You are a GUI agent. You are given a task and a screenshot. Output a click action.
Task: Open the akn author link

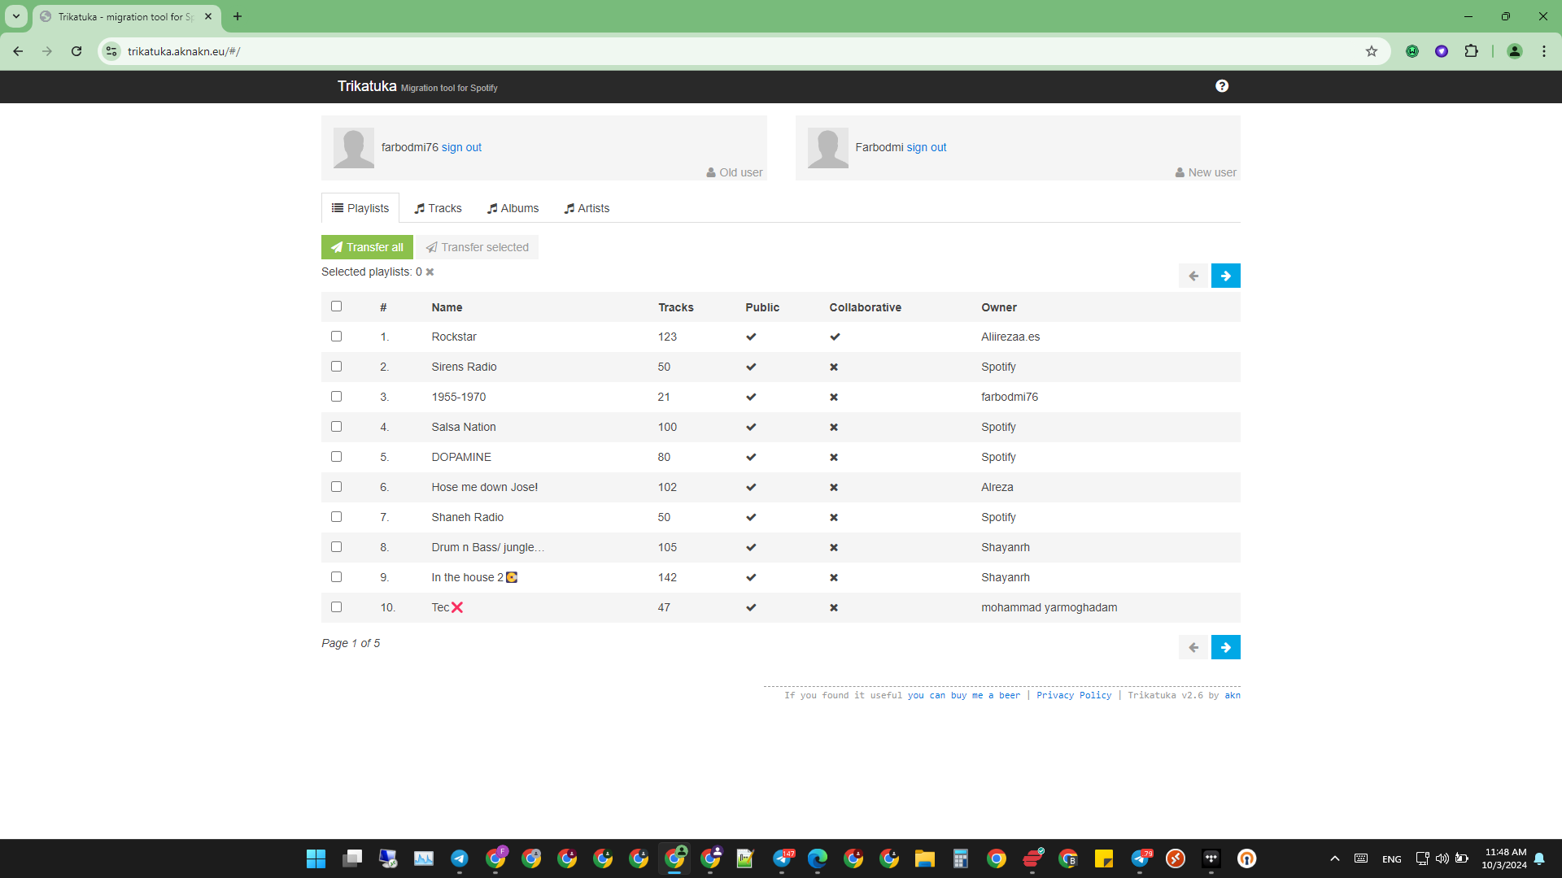(1233, 695)
